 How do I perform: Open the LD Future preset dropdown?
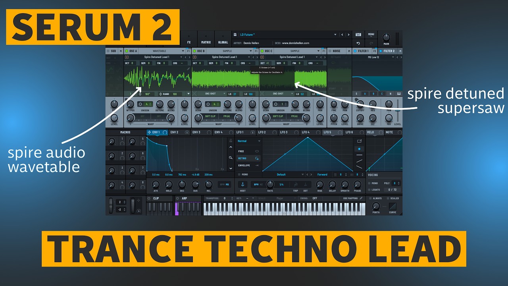pos(288,35)
